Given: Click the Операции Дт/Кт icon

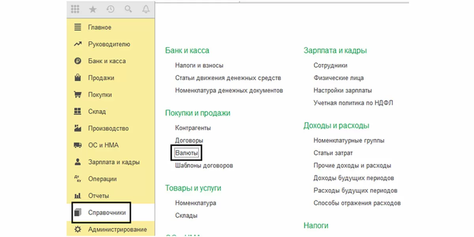Looking at the screenshot, I should click(x=78, y=179).
